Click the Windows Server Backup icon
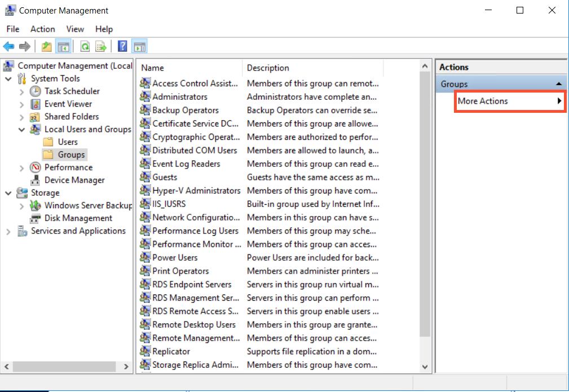569x392 pixels. pyautogui.click(x=35, y=205)
